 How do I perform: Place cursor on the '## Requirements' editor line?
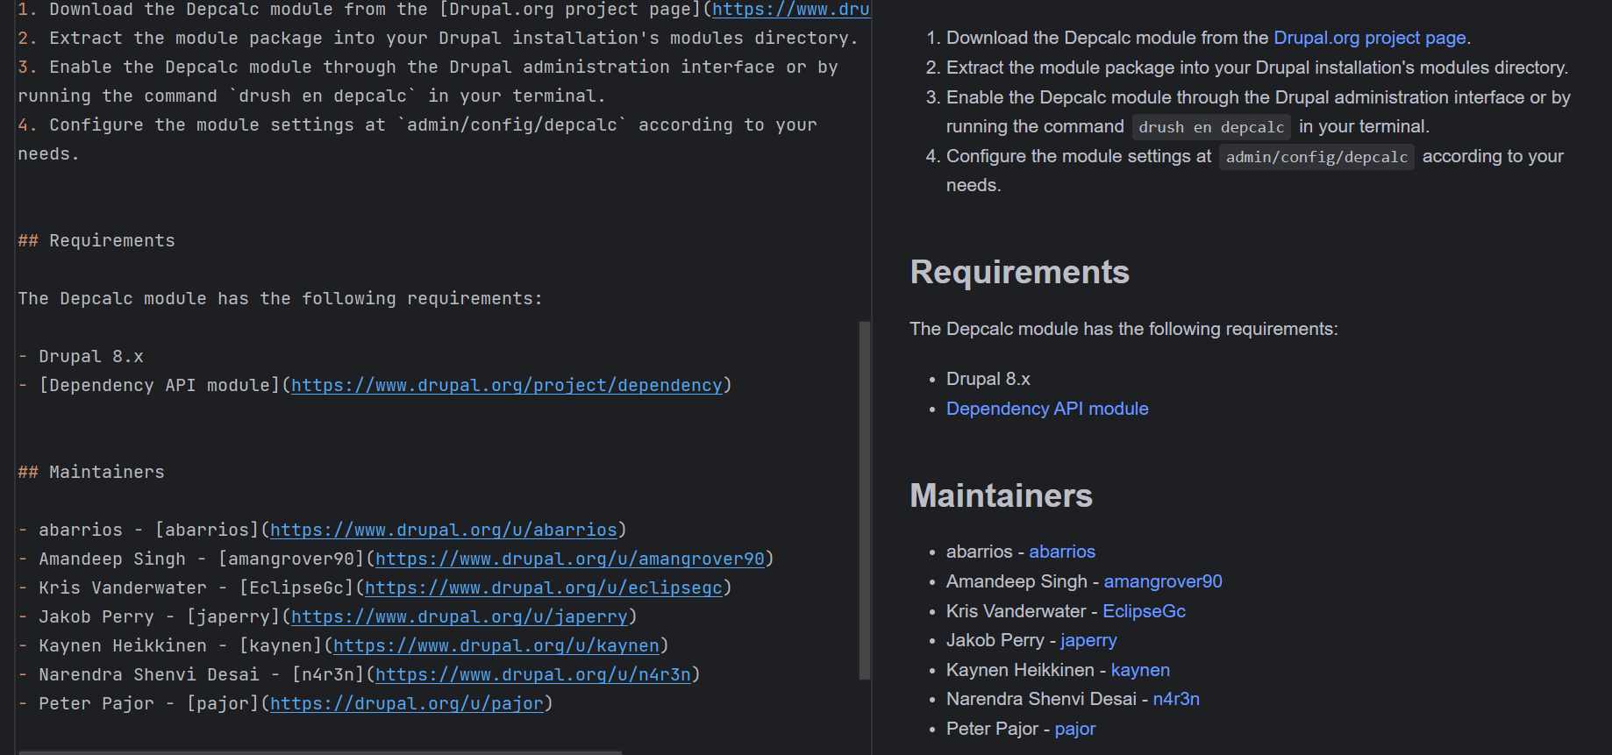coord(111,240)
